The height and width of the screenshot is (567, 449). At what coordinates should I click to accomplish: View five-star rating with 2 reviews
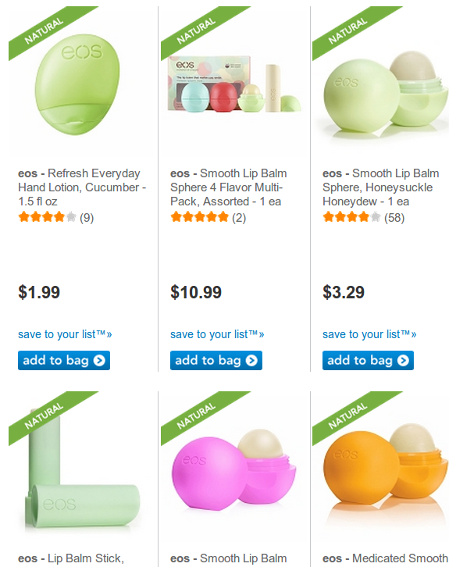point(208,217)
